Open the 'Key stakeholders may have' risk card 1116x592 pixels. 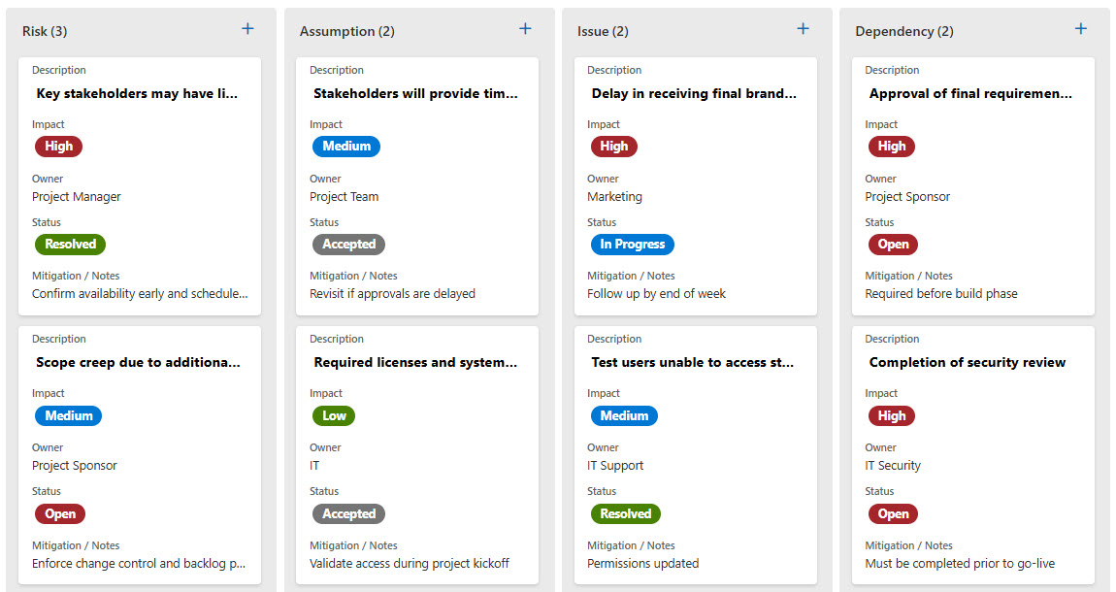coord(137,94)
